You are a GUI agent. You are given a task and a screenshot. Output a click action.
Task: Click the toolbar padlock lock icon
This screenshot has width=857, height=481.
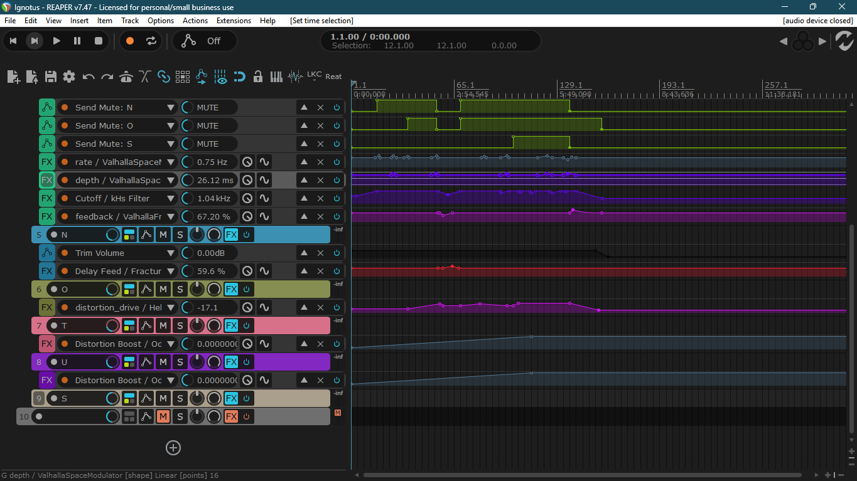point(257,77)
